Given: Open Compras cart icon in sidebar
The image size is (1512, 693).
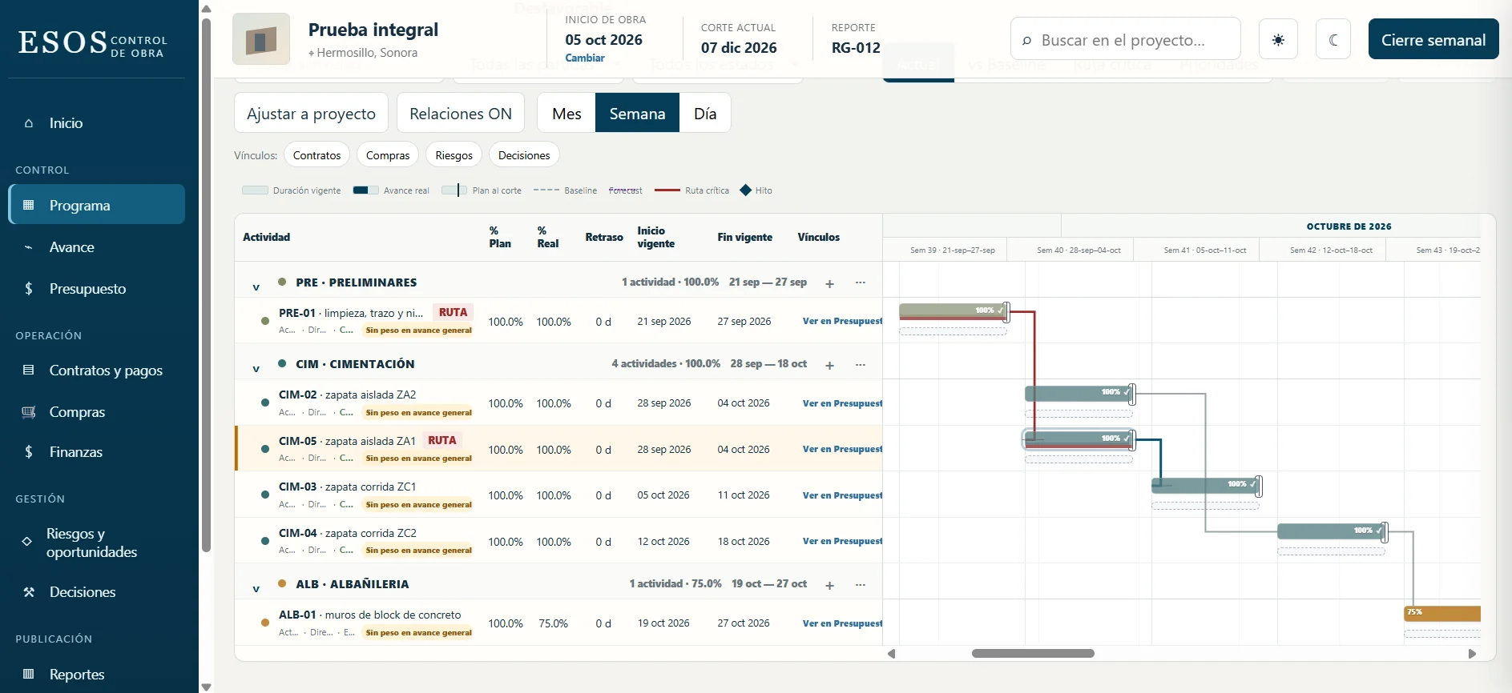Looking at the screenshot, I should [29, 412].
